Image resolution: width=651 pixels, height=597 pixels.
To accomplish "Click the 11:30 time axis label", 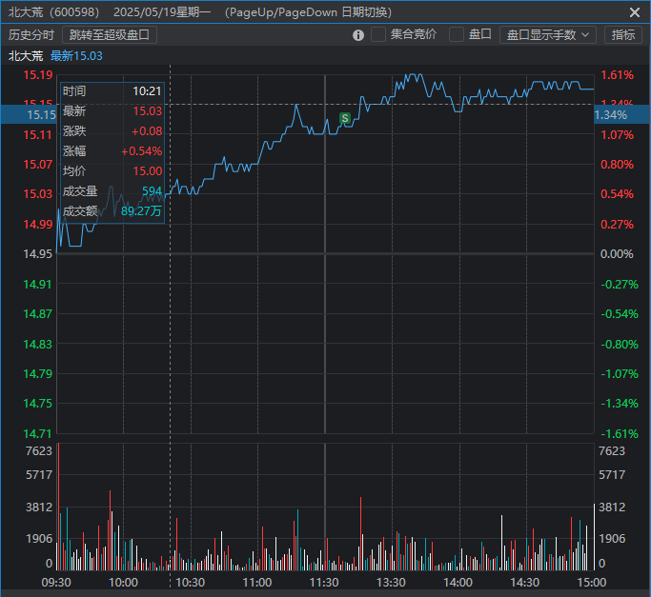I will (x=324, y=582).
